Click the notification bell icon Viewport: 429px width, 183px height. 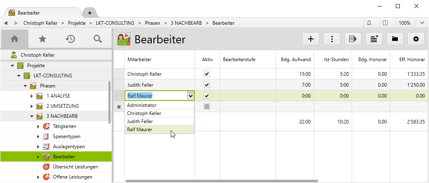pyautogui.click(x=369, y=23)
